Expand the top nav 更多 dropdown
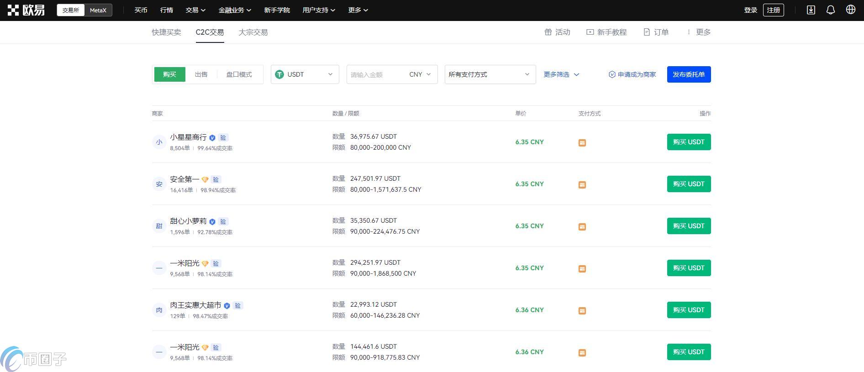864x372 pixels. (x=358, y=10)
